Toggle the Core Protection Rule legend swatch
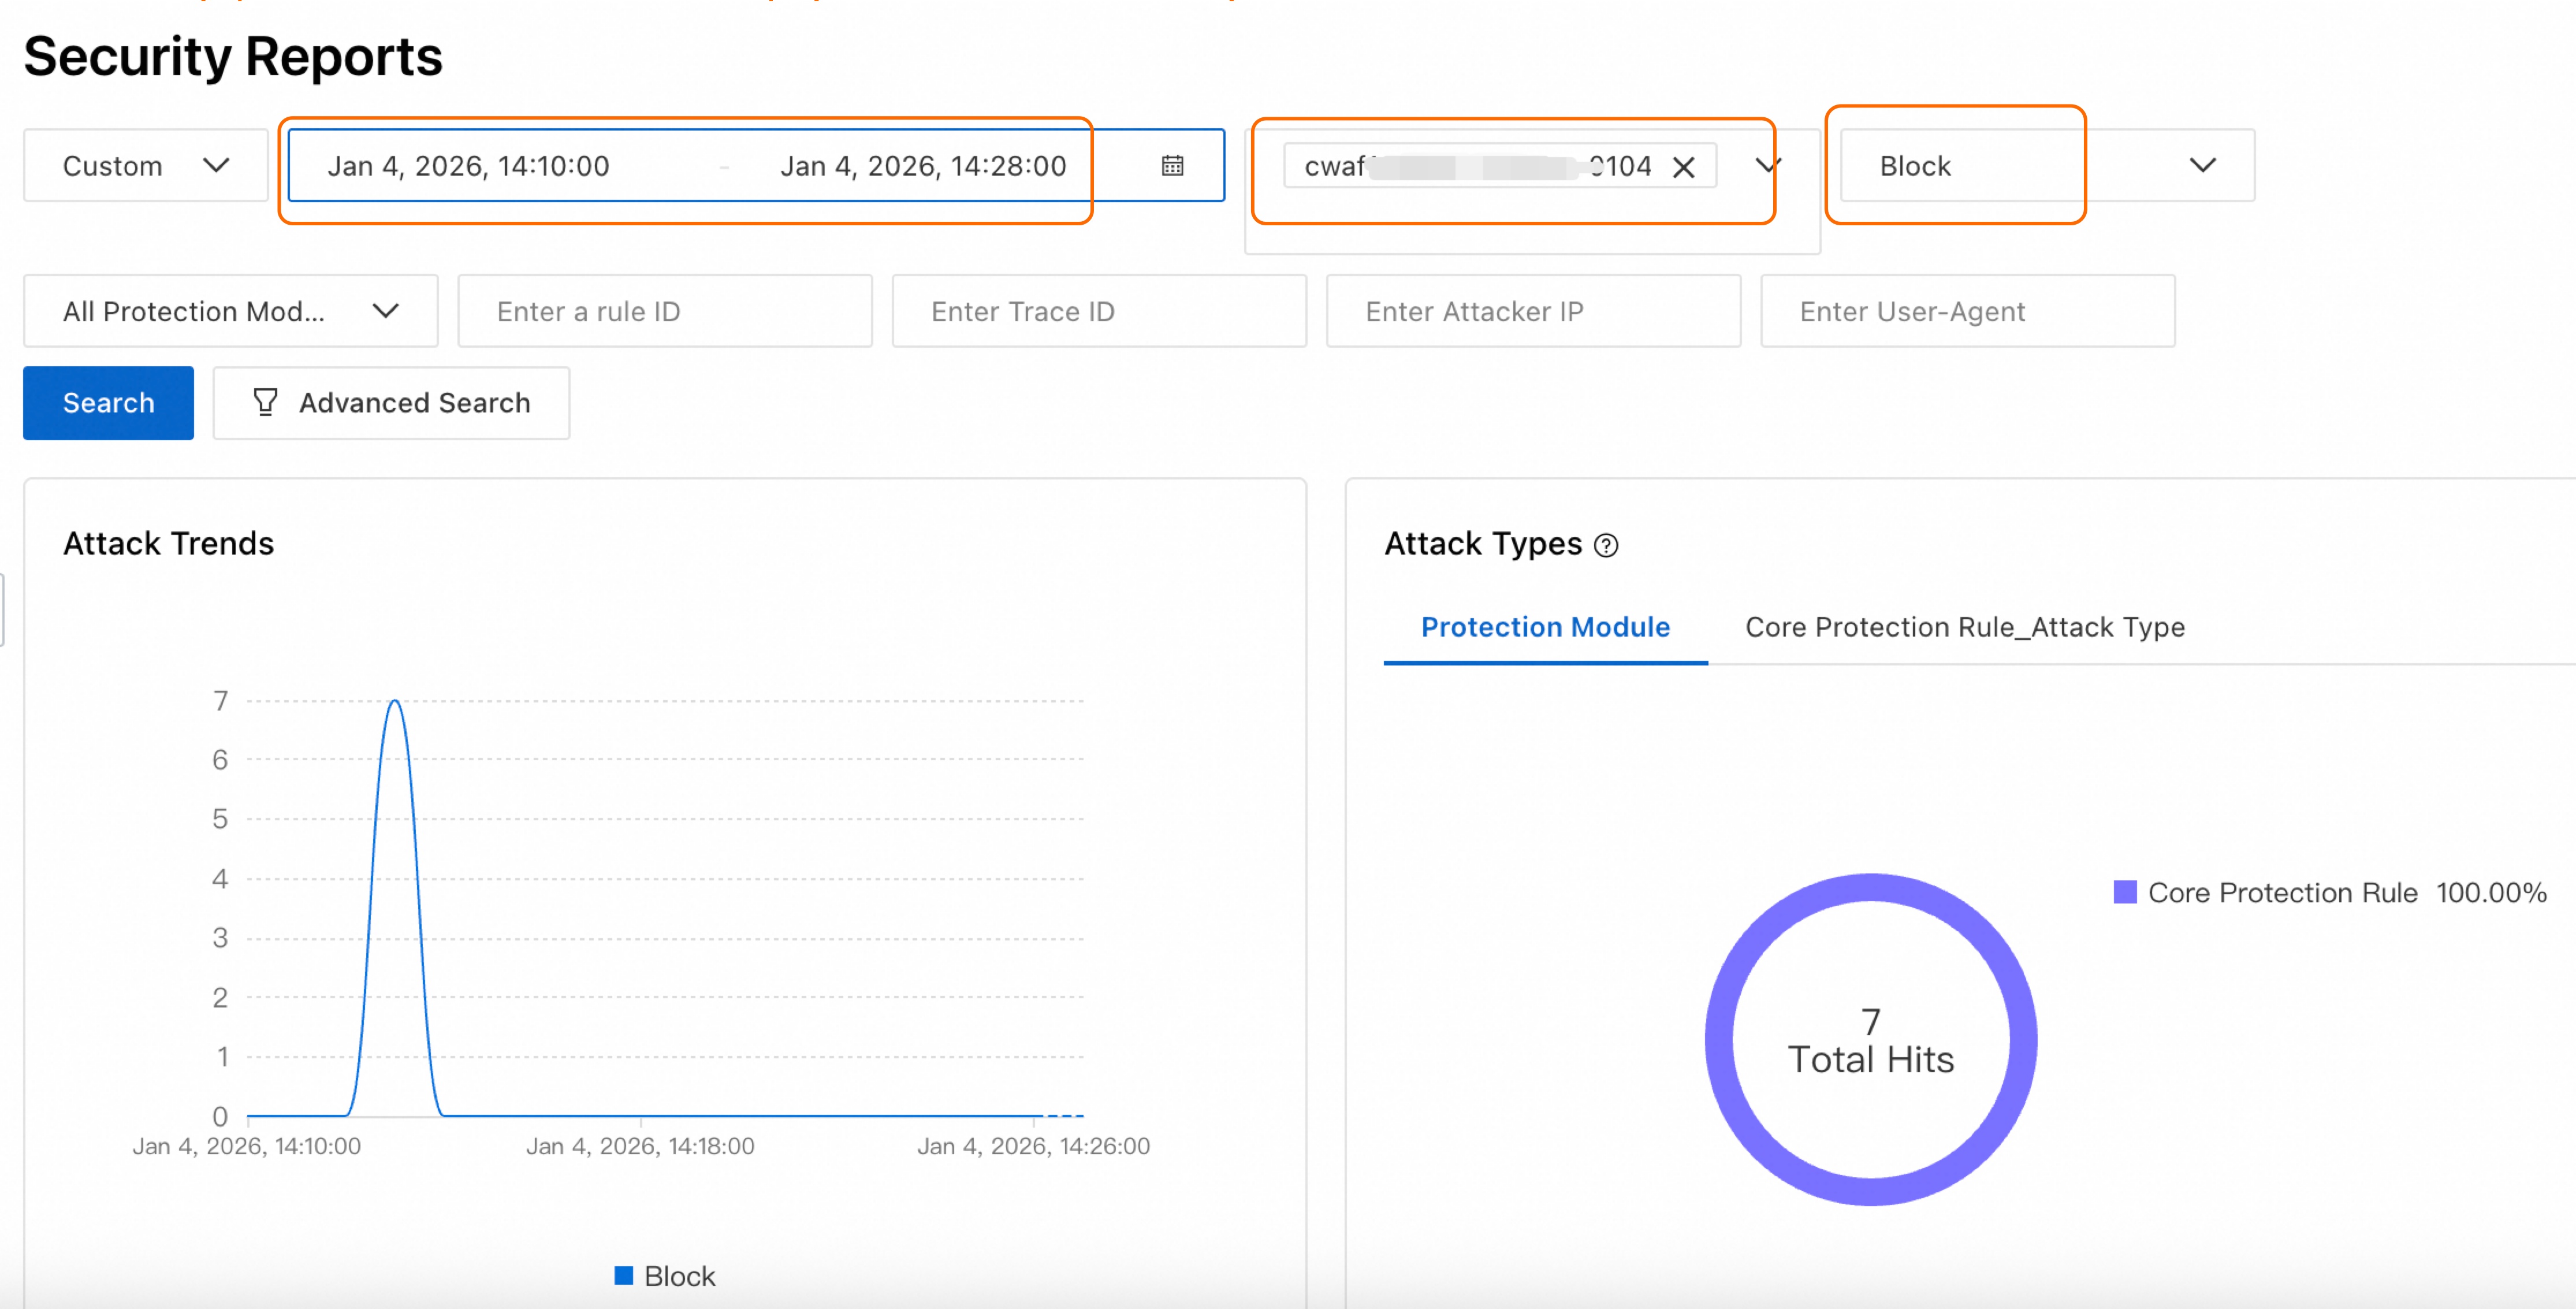 (2124, 892)
